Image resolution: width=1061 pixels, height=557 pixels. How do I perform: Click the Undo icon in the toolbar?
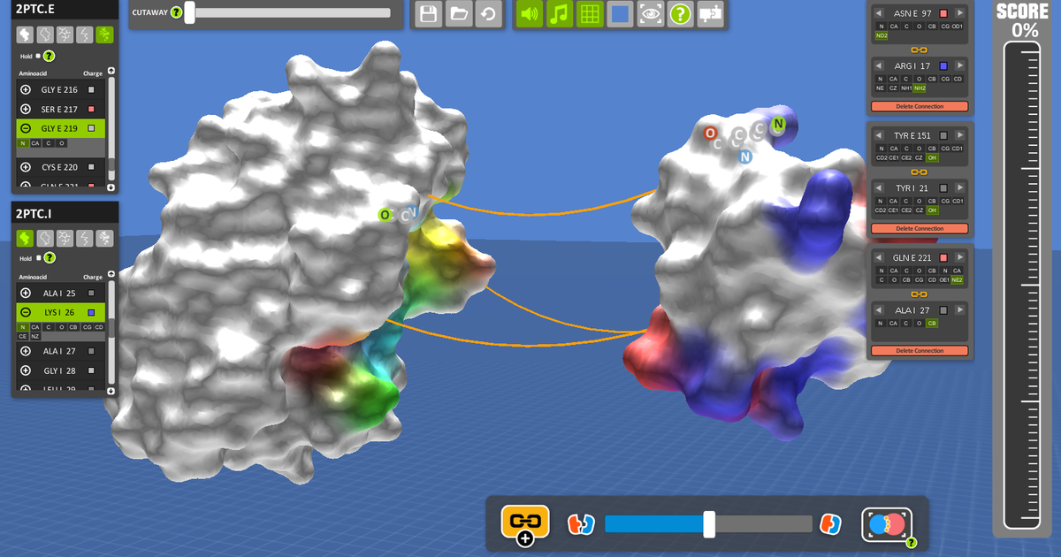(x=488, y=13)
